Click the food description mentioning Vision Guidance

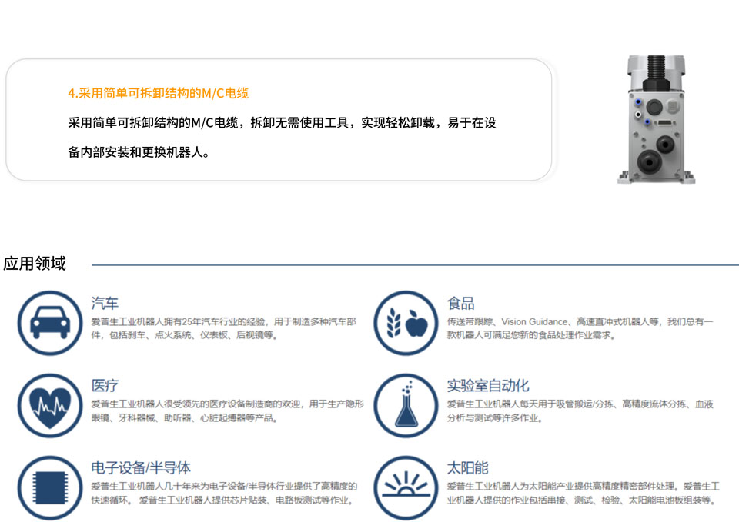point(580,328)
